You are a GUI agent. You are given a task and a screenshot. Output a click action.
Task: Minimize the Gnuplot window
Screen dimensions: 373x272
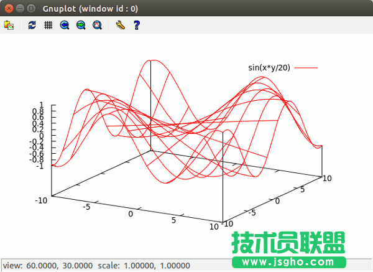tap(20, 9)
